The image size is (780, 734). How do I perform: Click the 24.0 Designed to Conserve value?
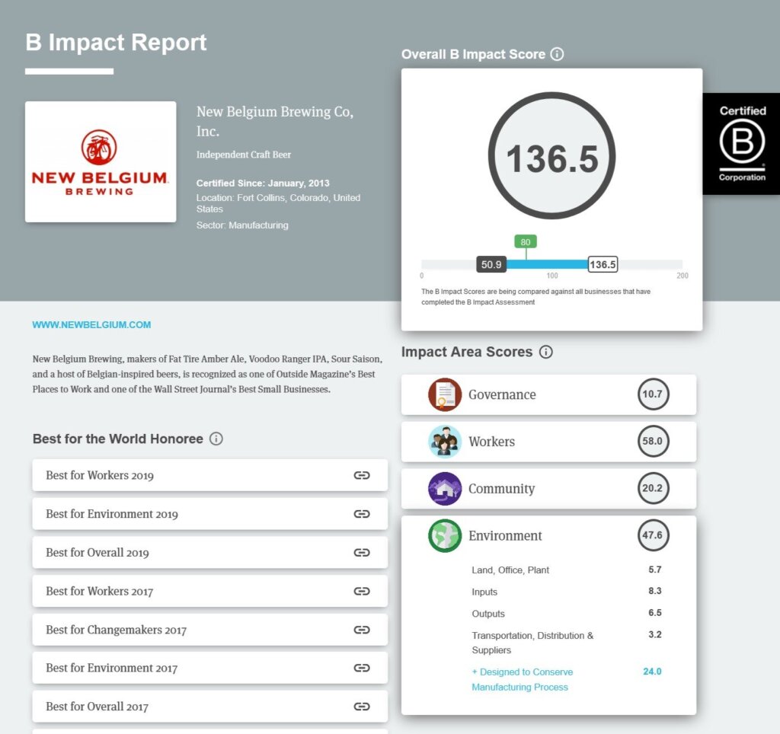(x=652, y=672)
